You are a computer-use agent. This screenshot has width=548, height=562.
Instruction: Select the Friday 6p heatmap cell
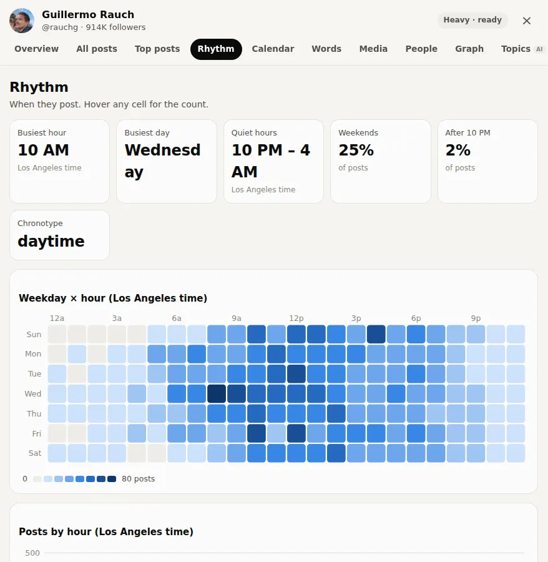coord(416,433)
